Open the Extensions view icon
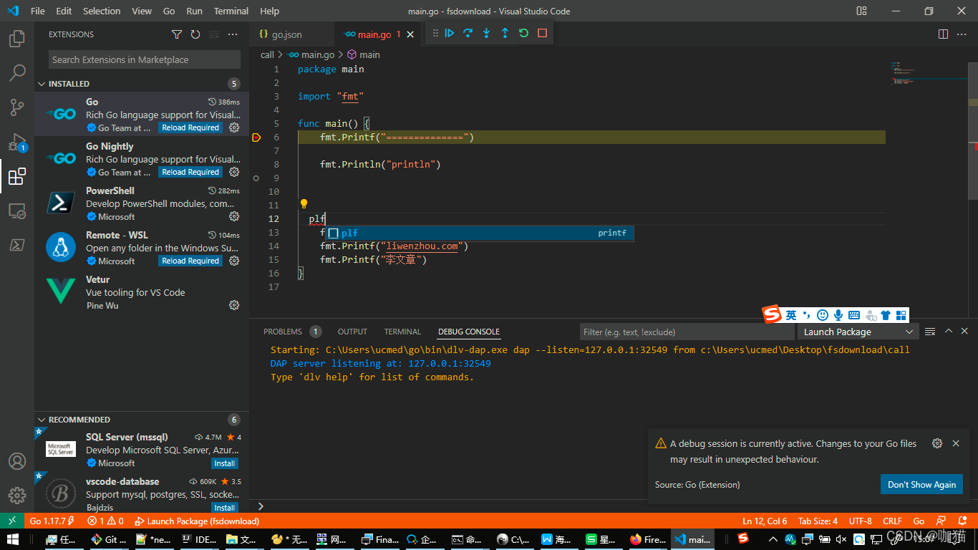 tap(17, 176)
